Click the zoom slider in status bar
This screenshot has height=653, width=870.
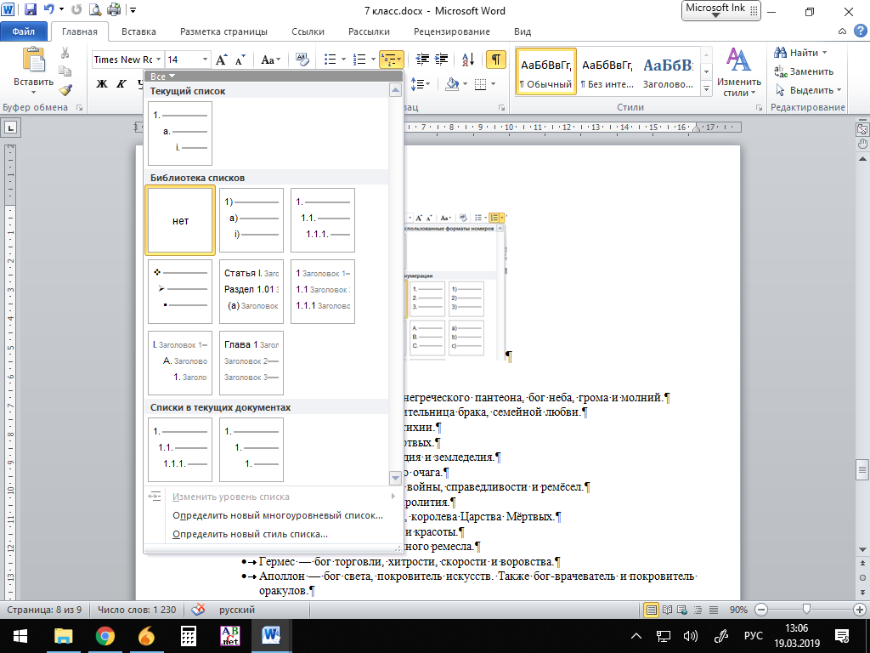click(805, 610)
